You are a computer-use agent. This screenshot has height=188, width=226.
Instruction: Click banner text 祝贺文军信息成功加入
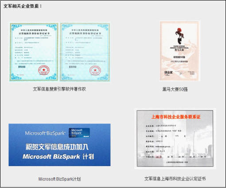click(57, 147)
